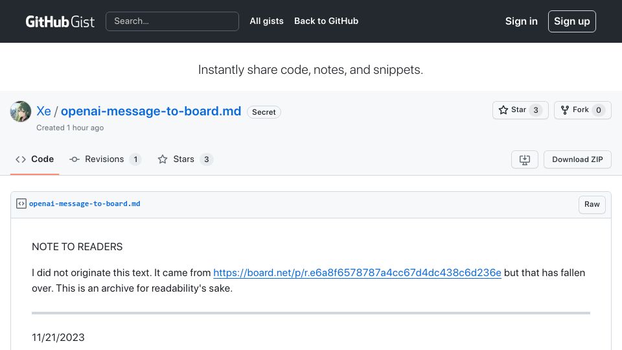View the Raw file
Image resolution: width=622 pixels, height=350 pixels.
pos(592,204)
